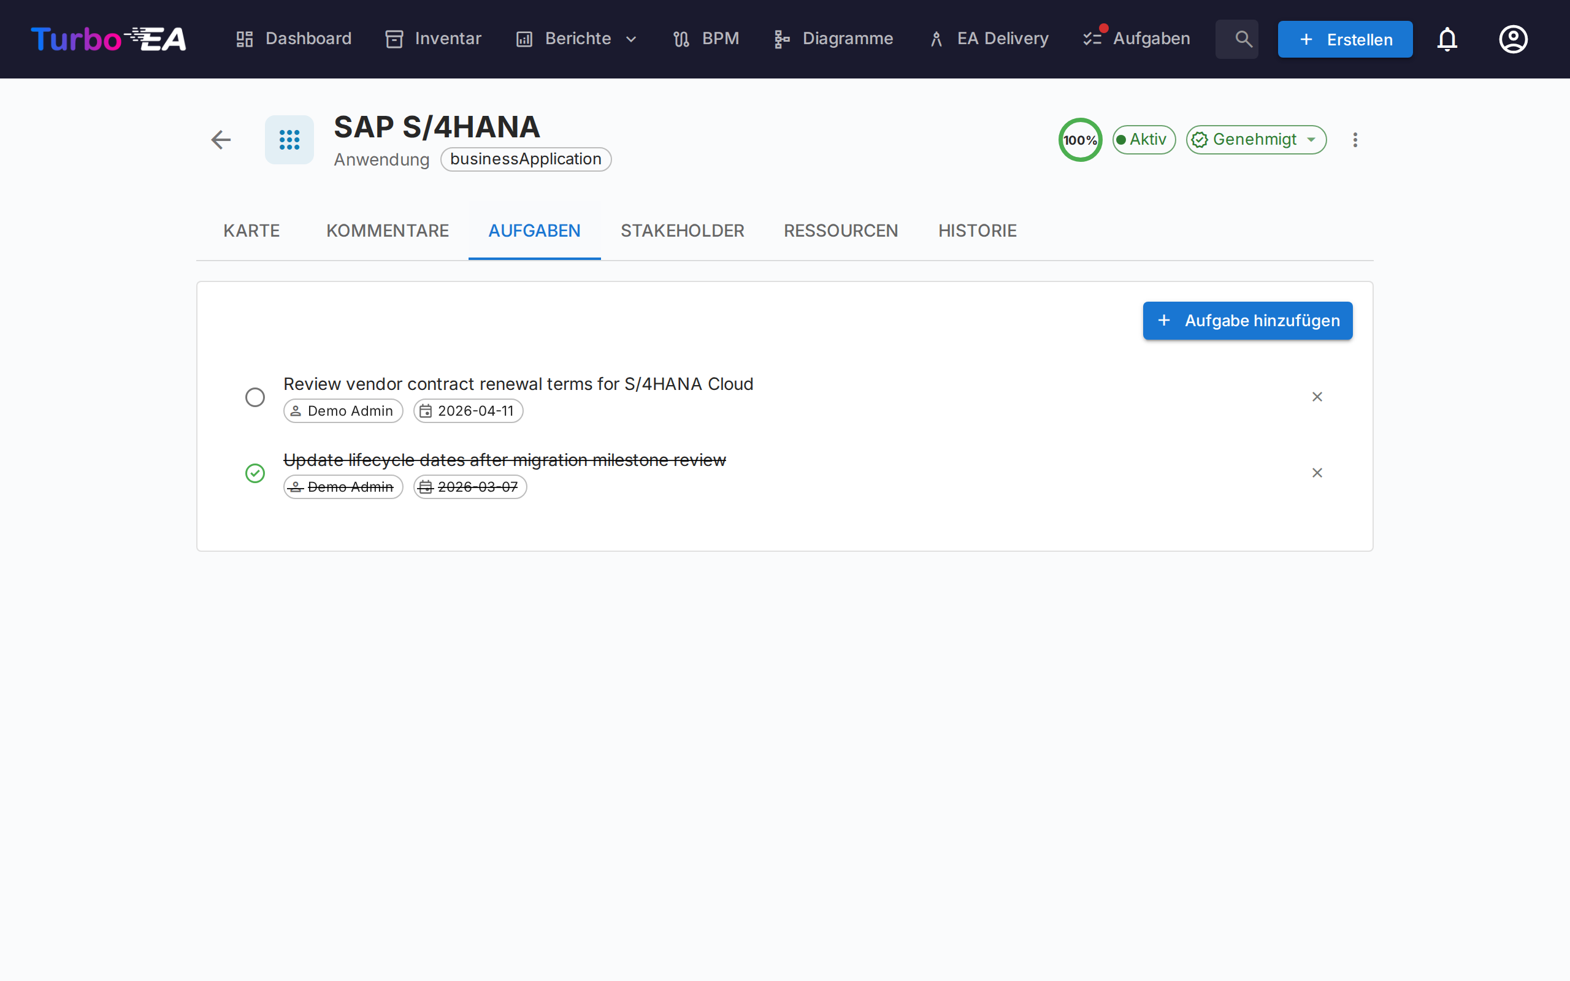The height and width of the screenshot is (981, 1570).
Task: Open the three-dot more options menu
Action: (x=1355, y=140)
